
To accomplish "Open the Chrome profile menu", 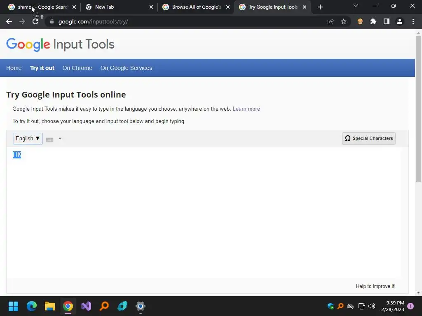I will pos(400,21).
